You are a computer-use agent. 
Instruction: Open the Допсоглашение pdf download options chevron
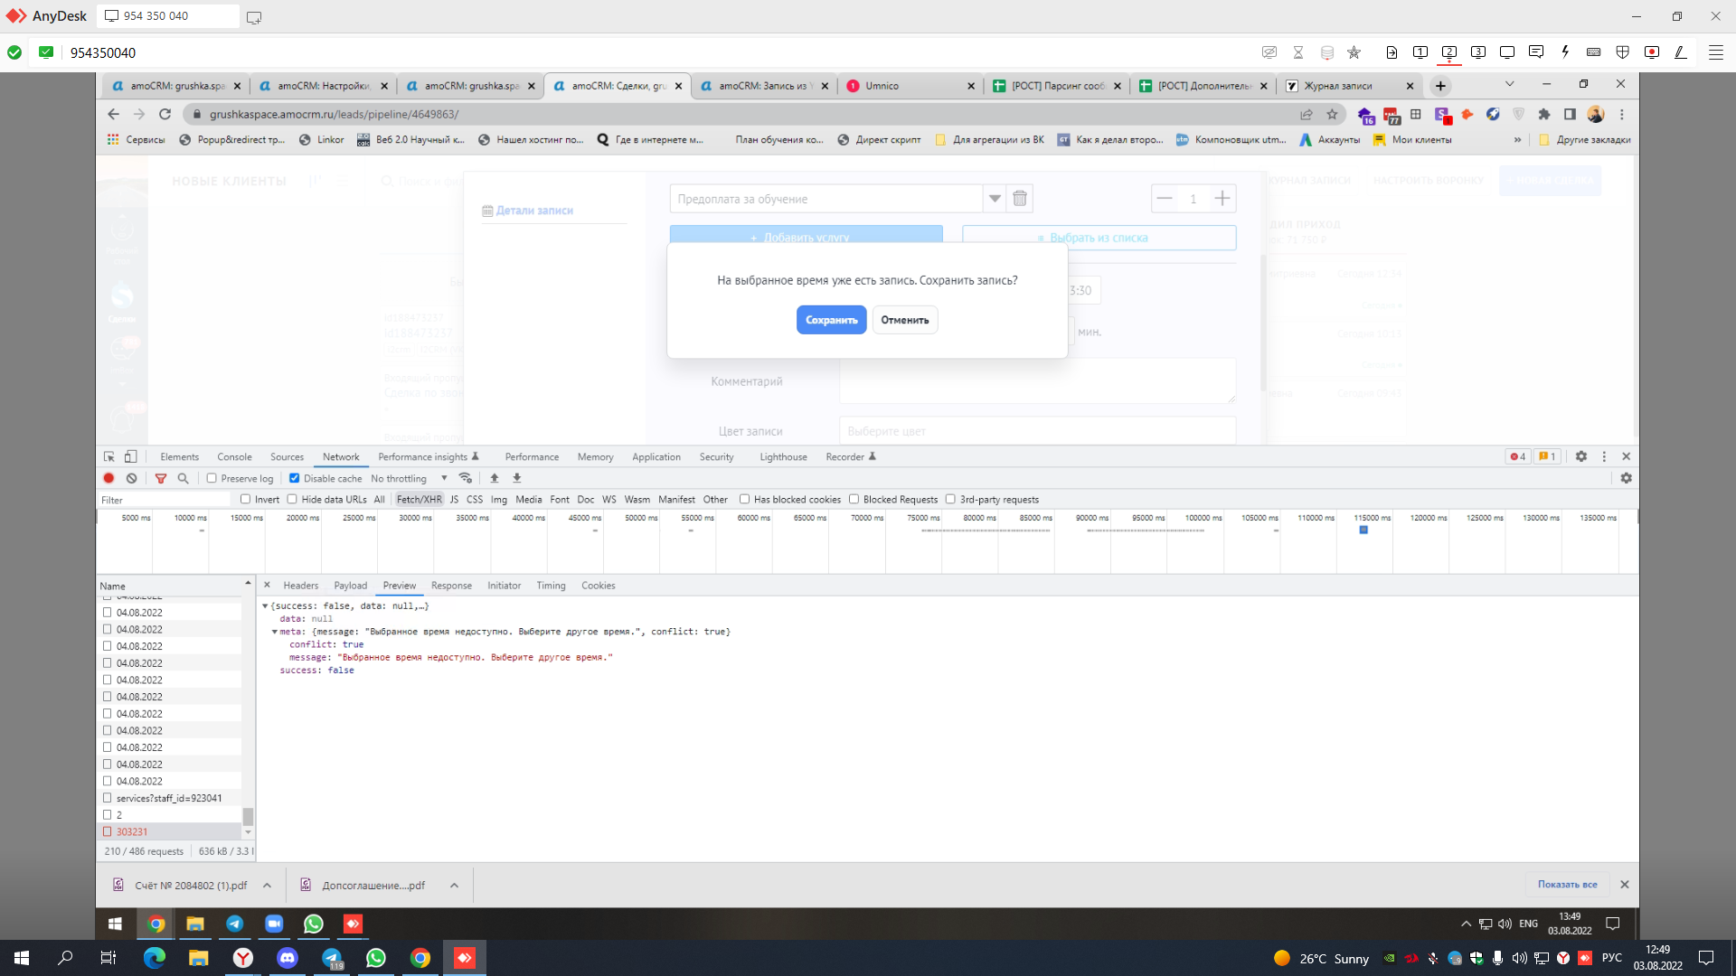click(x=455, y=886)
